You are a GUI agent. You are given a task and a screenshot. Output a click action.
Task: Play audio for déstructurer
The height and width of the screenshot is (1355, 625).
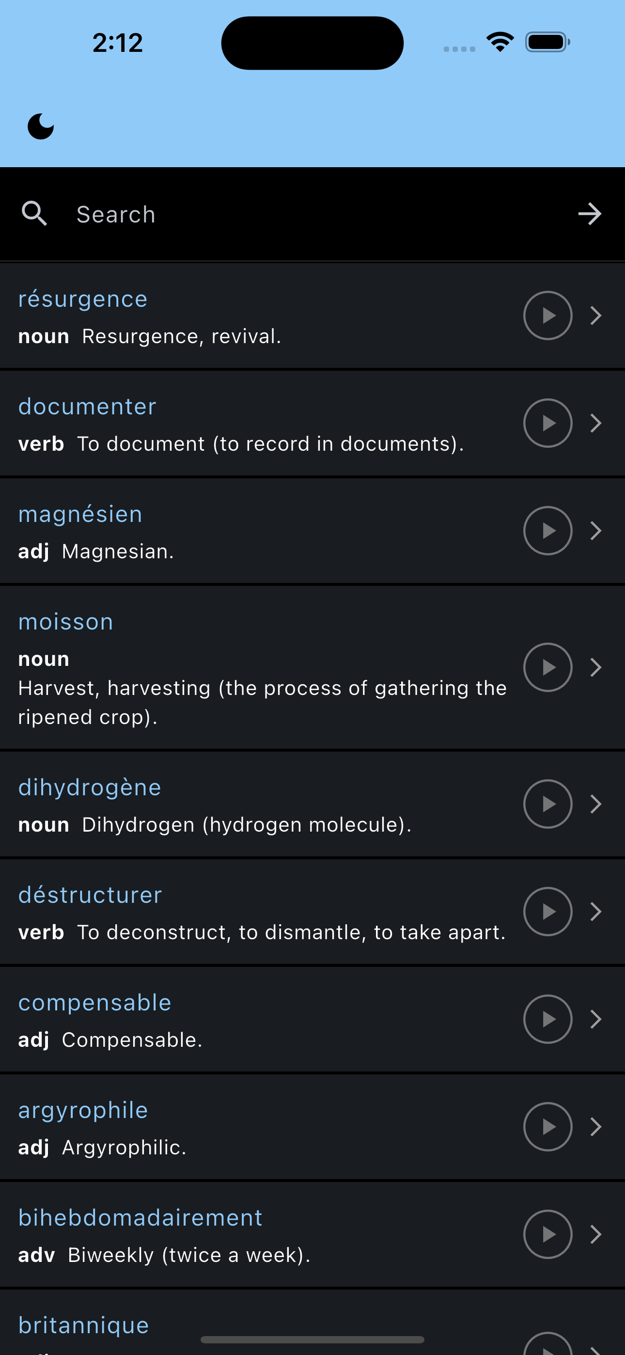547,912
